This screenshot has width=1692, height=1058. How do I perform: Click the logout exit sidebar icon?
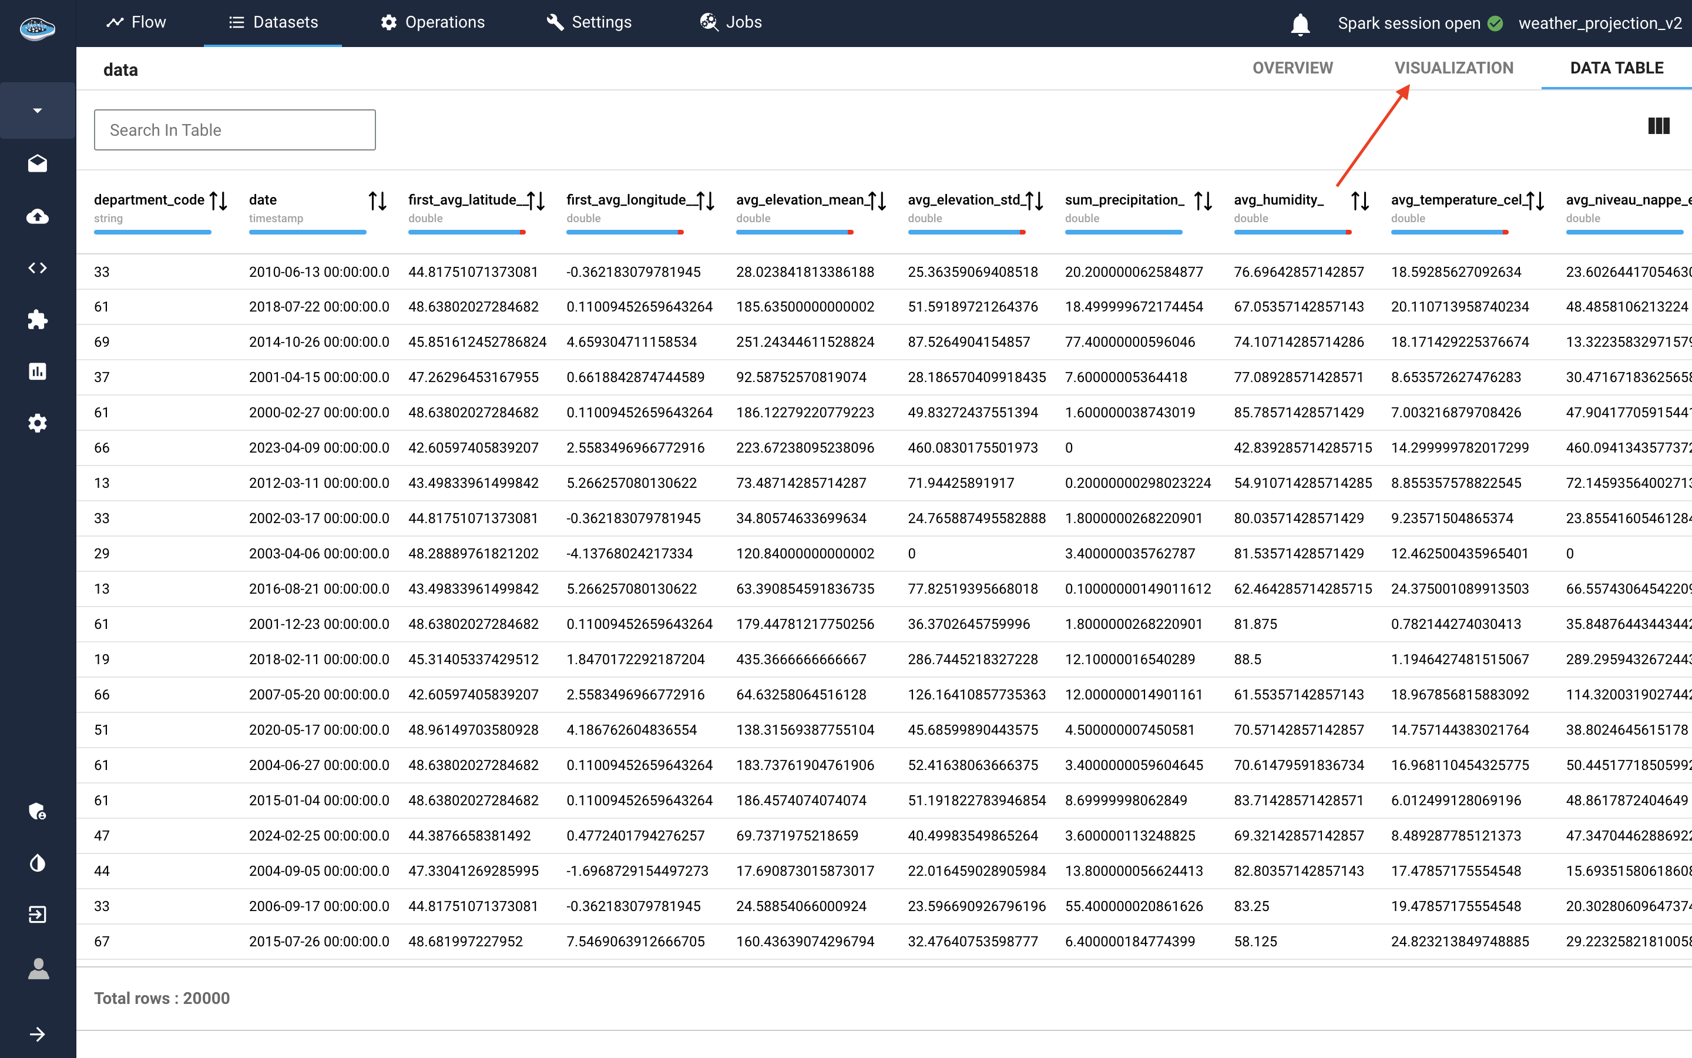[38, 915]
